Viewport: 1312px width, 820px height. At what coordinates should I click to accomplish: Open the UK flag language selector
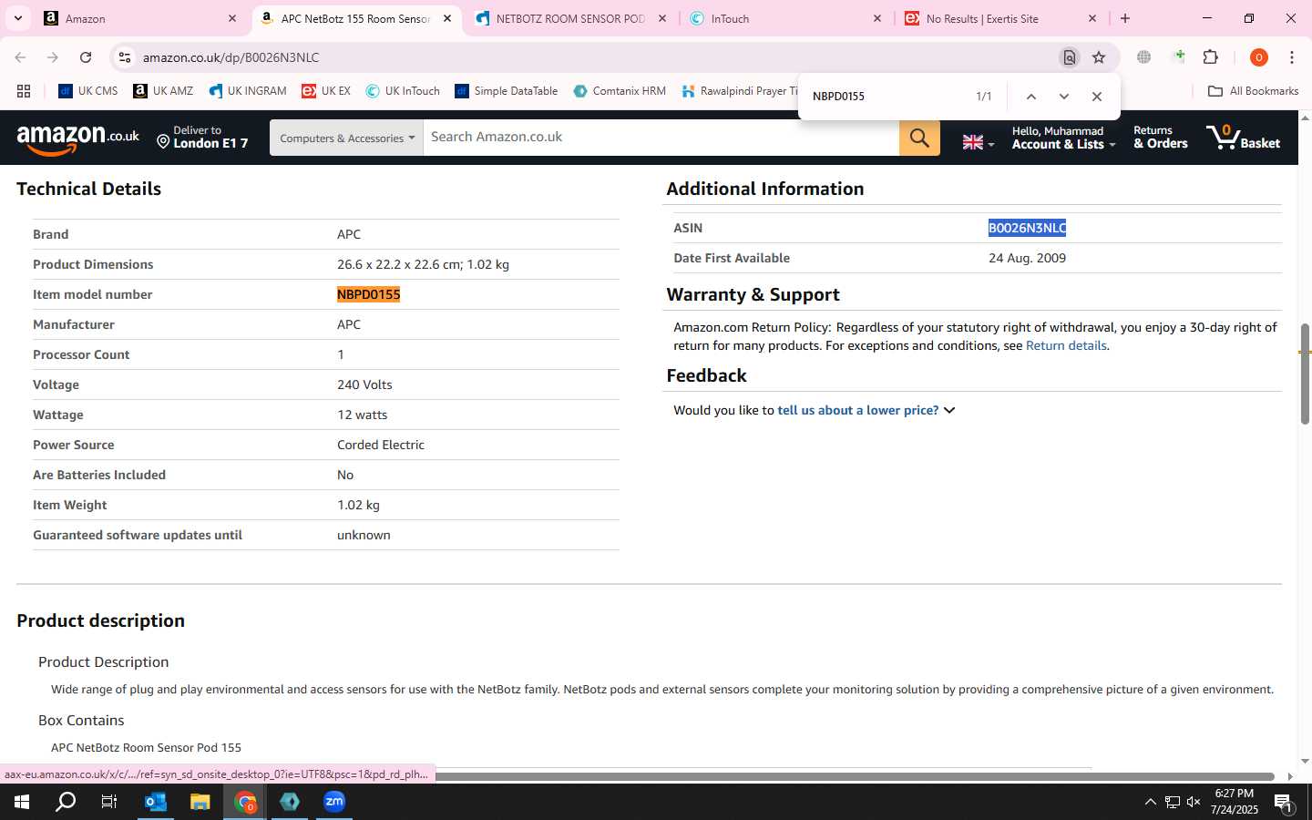(979, 142)
